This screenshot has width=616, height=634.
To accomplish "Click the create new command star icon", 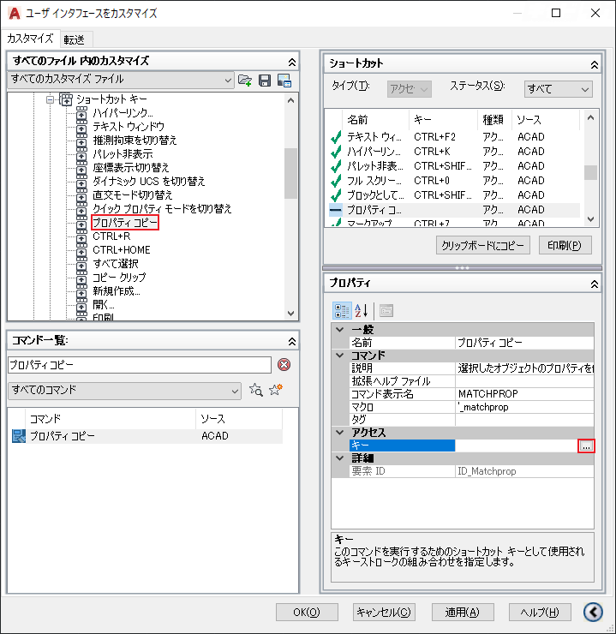I will [276, 390].
